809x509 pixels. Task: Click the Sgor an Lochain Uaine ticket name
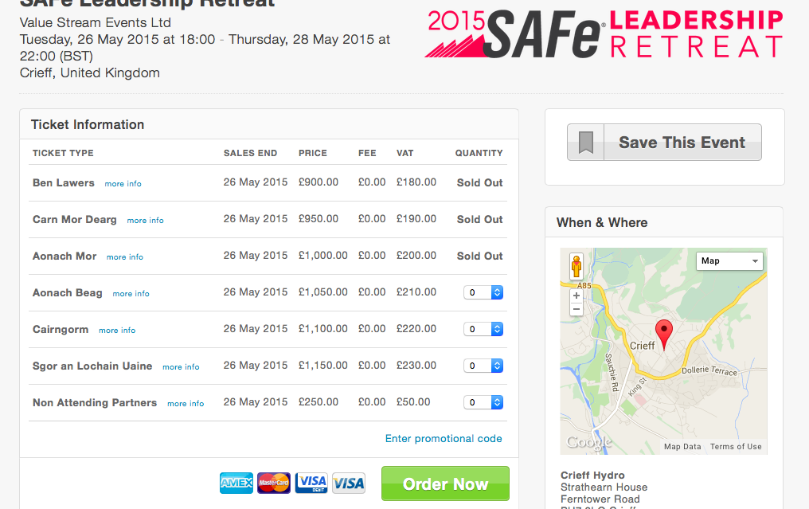[92, 366]
